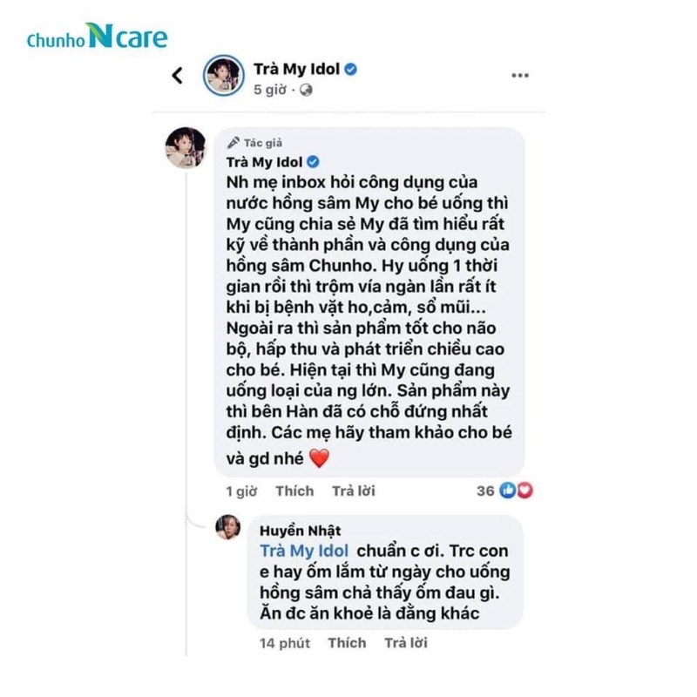The height and width of the screenshot is (697, 697).
Task: Reply to Huyền Nhật's comment via Trả lời
Action: (x=406, y=643)
